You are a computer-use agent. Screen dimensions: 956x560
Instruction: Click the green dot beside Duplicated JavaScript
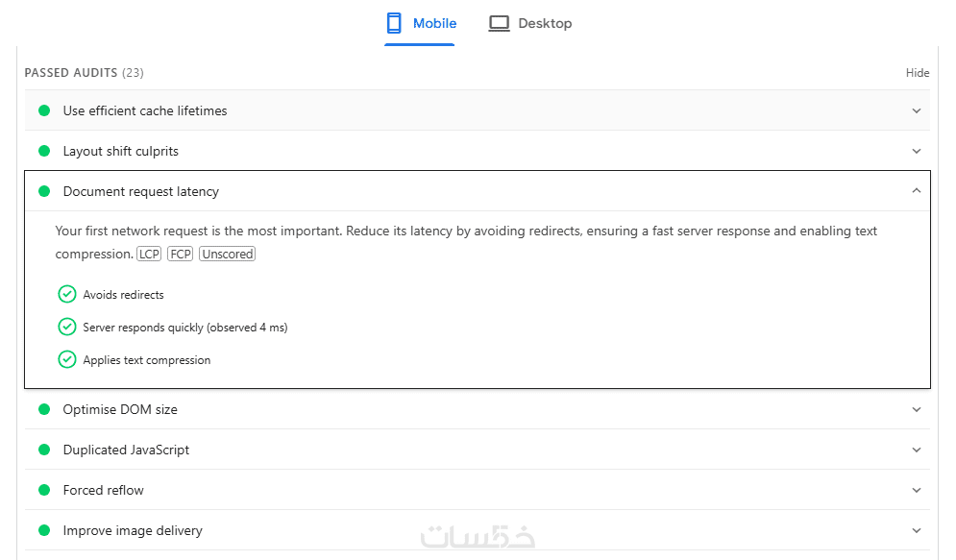[44, 450]
